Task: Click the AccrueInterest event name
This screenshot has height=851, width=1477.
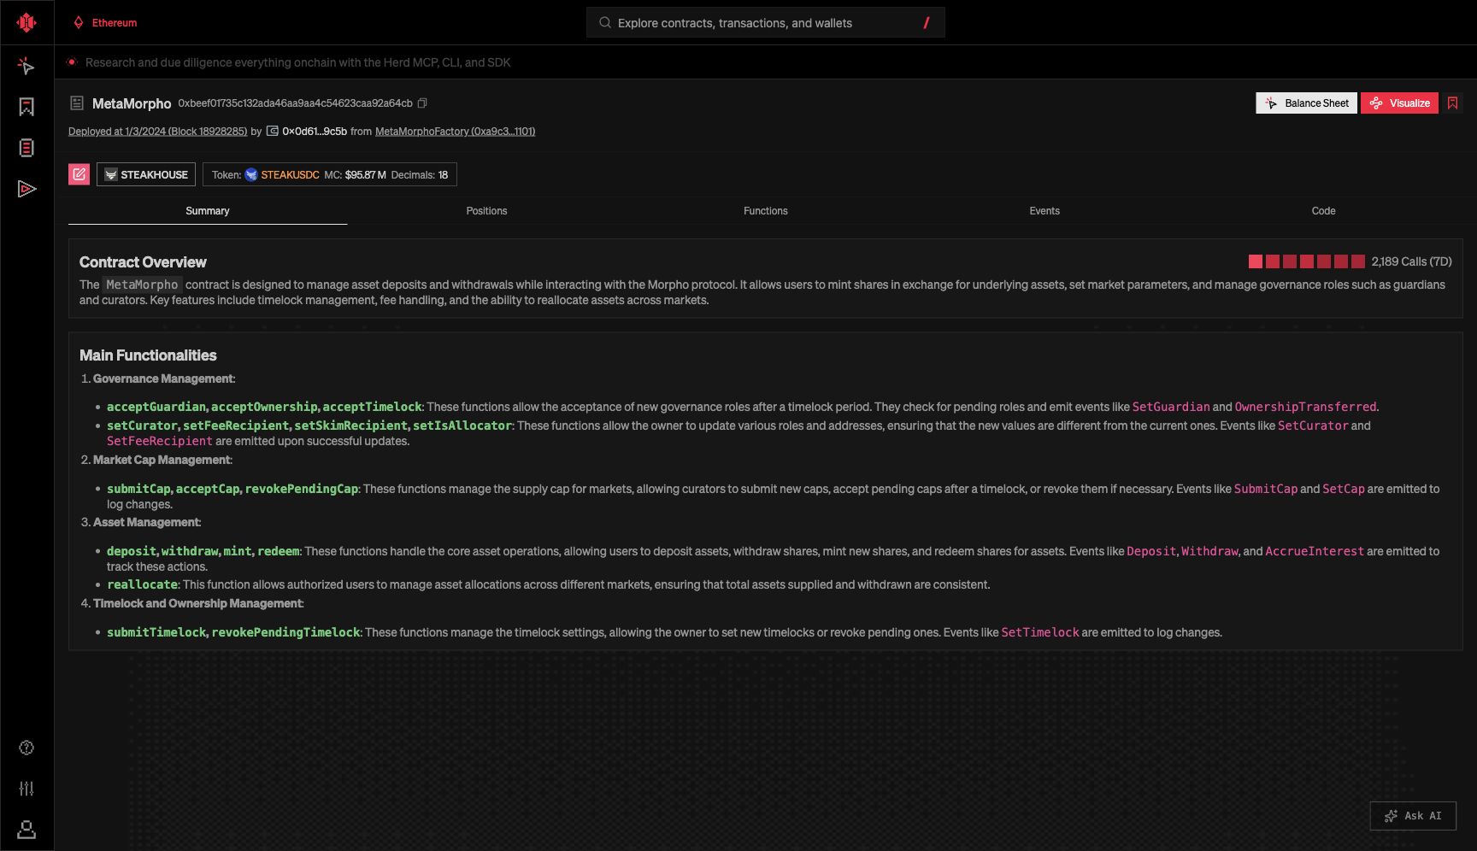Action: [x=1315, y=551]
